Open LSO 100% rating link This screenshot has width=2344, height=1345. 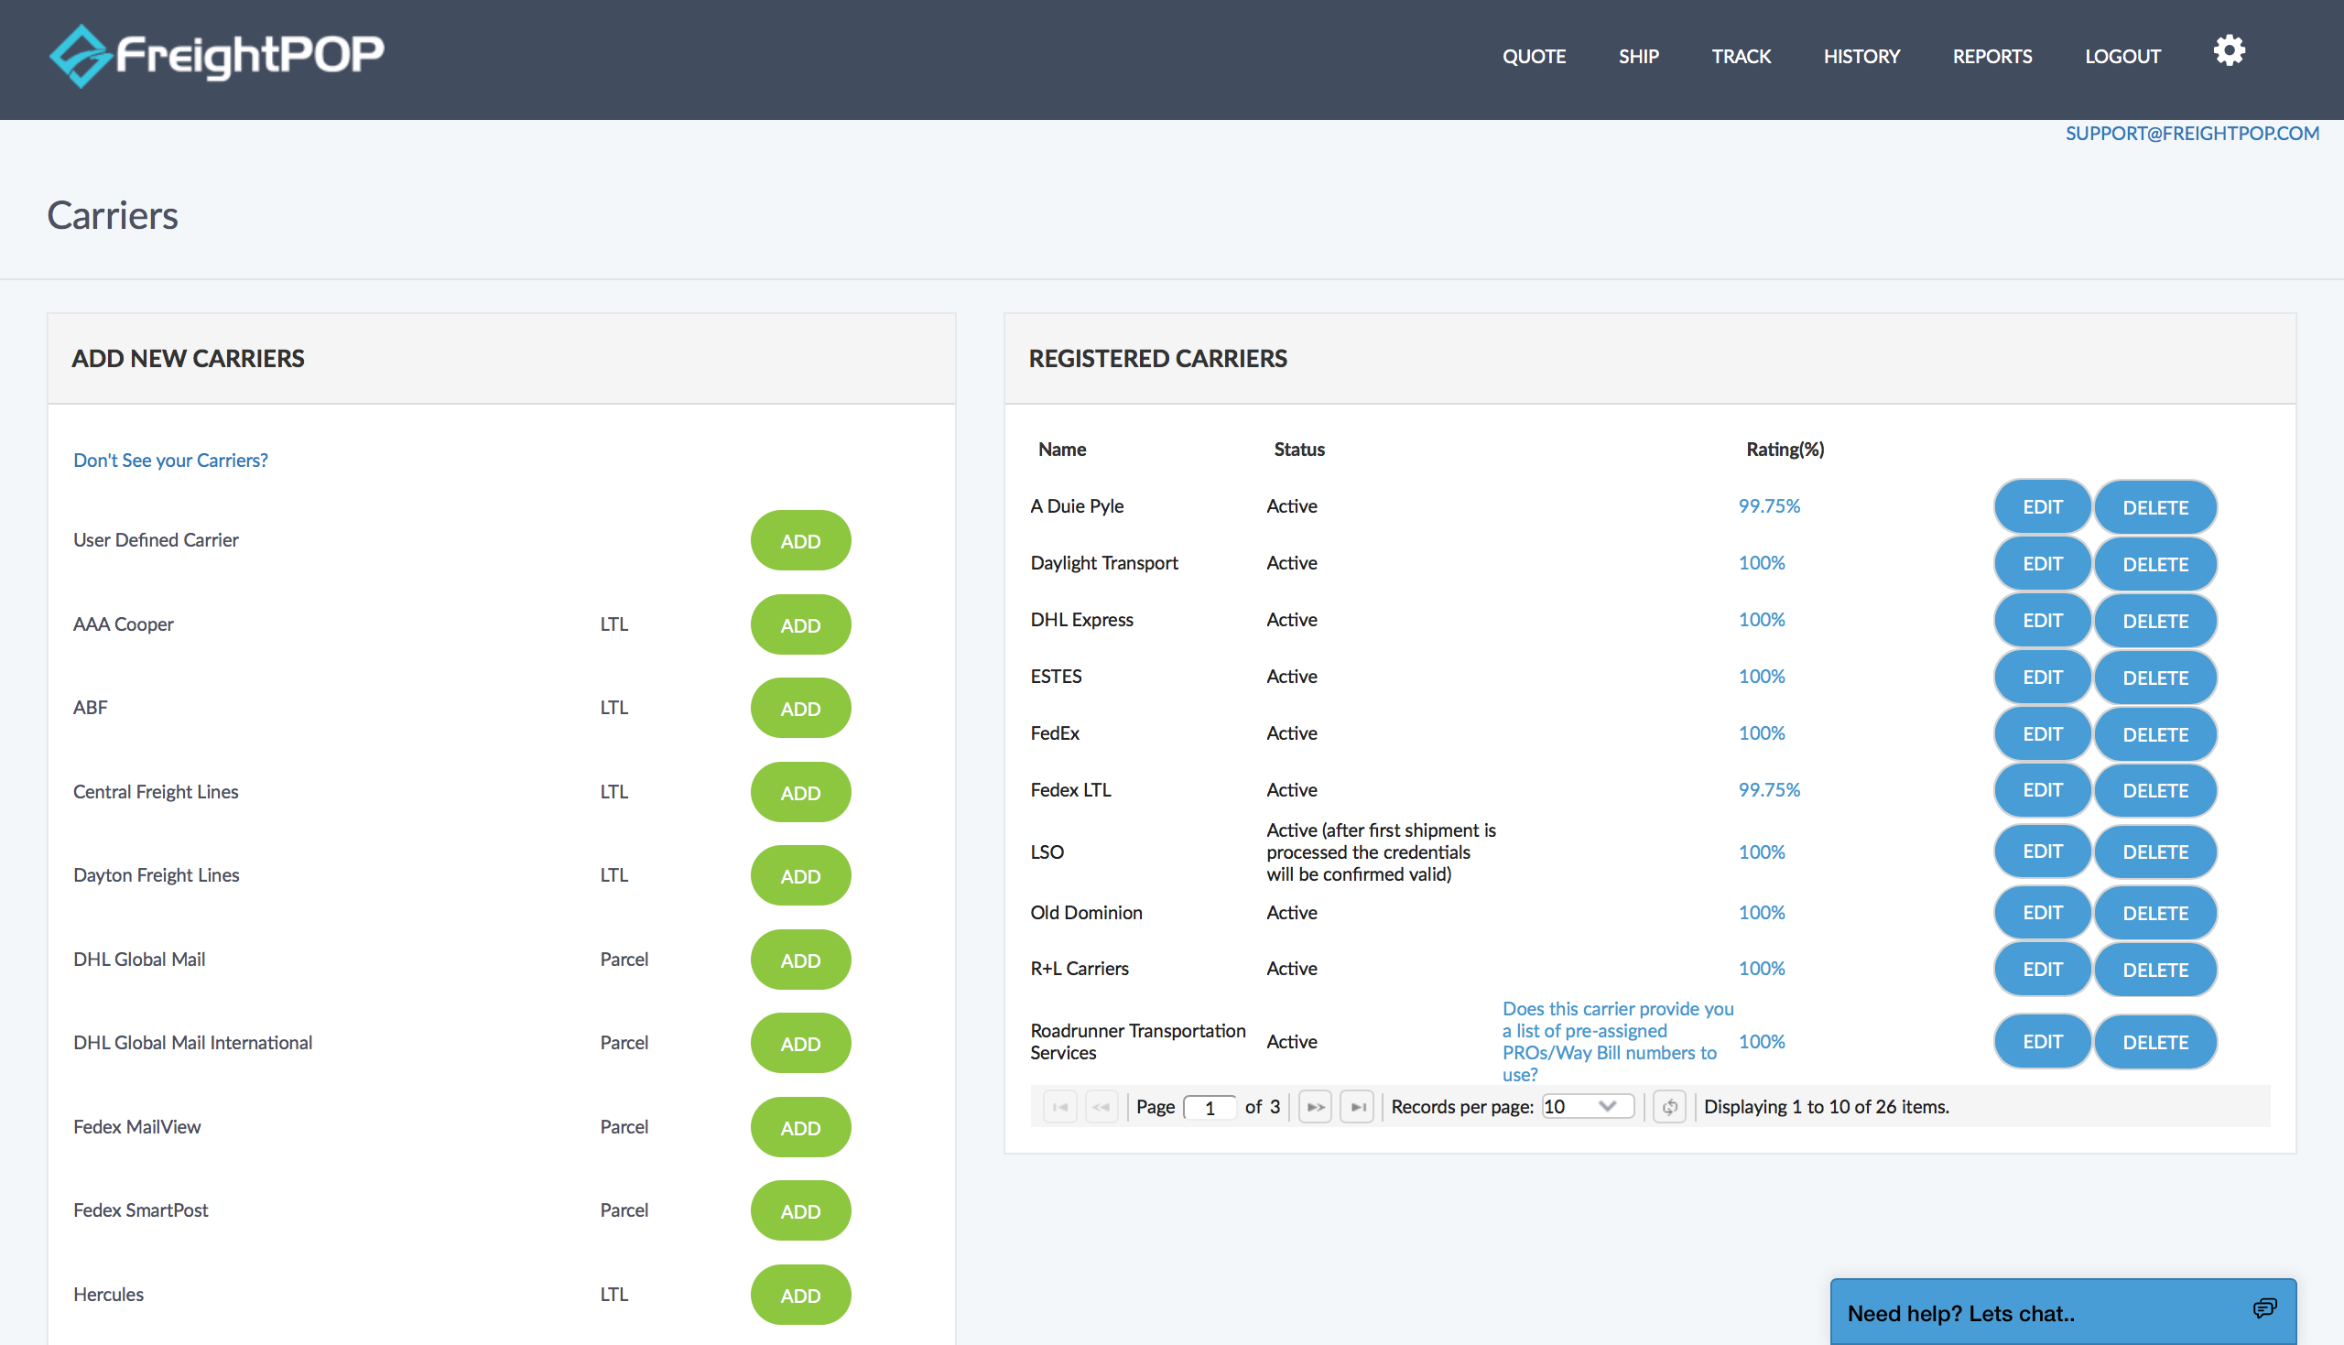click(x=1762, y=851)
